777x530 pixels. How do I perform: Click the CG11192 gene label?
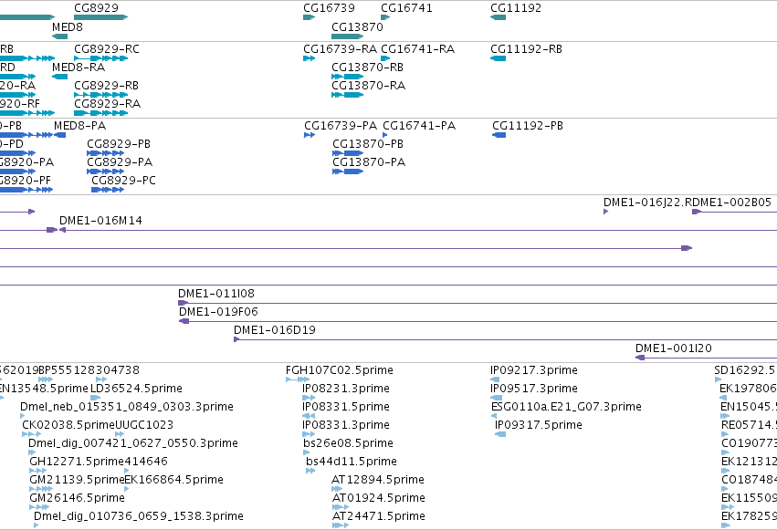click(x=516, y=8)
